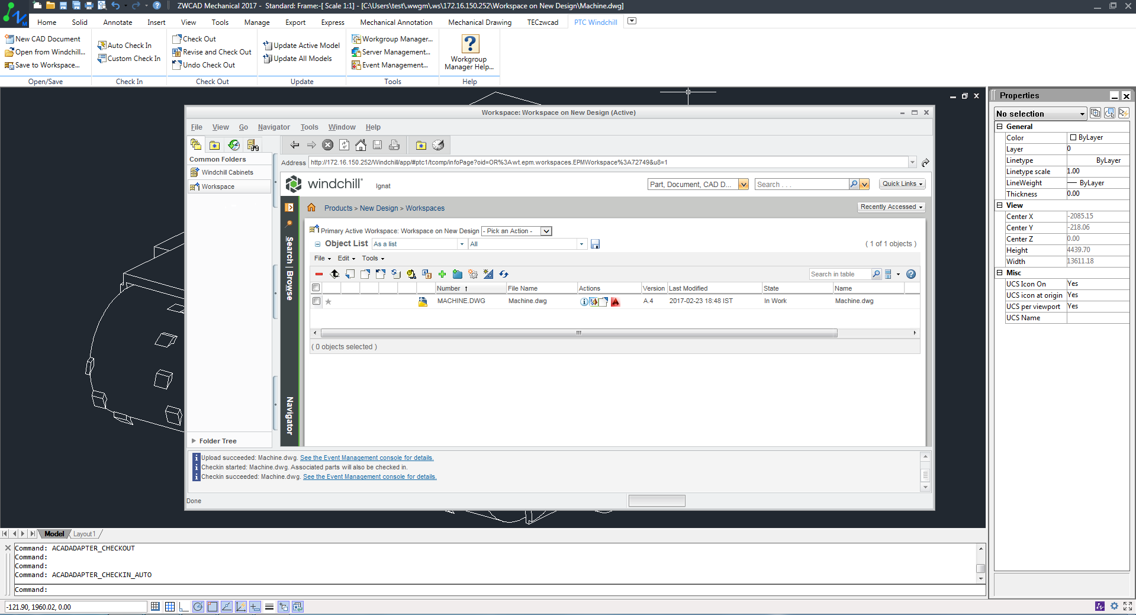Click in the Search in table field
Image resolution: width=1136 pixels, height=615 pixels.
[839, 274]
